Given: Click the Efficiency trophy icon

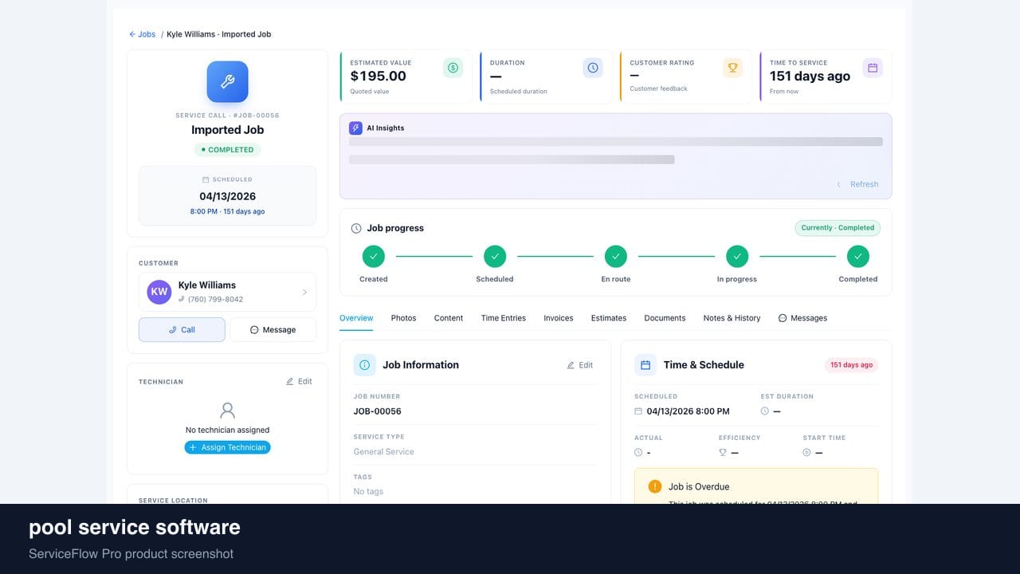Looking at the screenshot, I should (723, 453).
